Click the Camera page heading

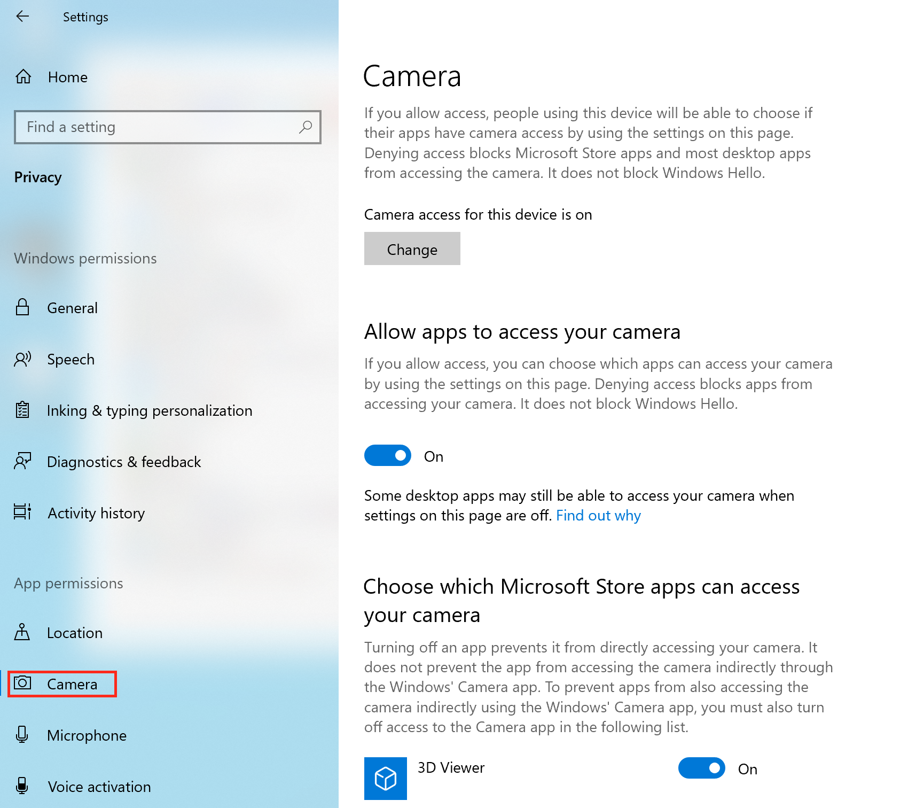tap(412, 76)
